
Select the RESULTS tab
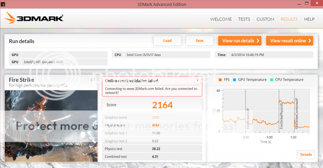(289, 19)
